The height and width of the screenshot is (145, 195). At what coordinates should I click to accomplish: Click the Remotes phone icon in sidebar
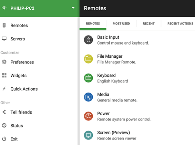pyautogui.click(x=4, y=25)
